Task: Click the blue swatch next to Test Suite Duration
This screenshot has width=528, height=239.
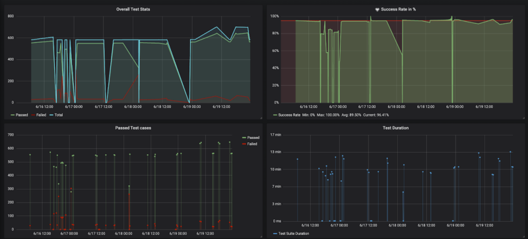Action: coord(275,233)
